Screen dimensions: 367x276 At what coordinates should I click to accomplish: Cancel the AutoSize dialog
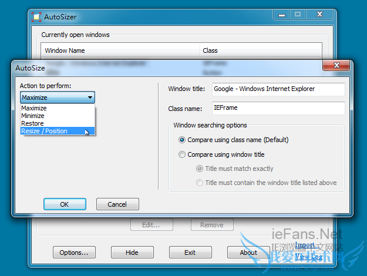tap(117, 204)
